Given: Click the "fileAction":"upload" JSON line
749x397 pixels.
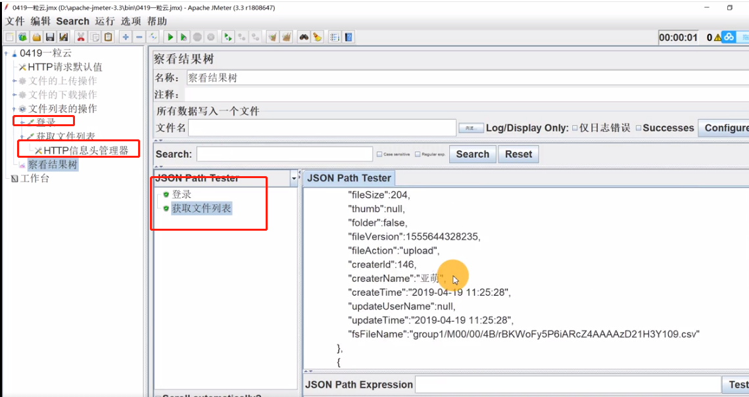Looking at the screenshot, I should [x=393, y=251].
